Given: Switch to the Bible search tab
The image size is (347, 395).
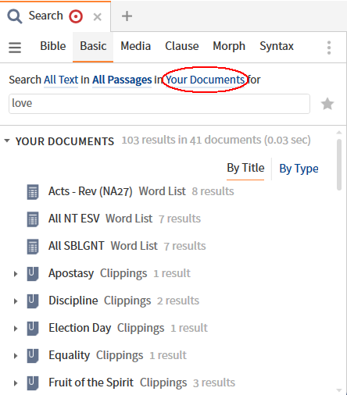Looking at the screenshot, I should tap(53, 46).
